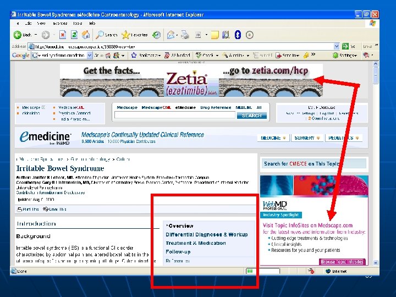396x297 pixels.
Task: Click the Print This icon link
Action: click(x=28, y=210)
